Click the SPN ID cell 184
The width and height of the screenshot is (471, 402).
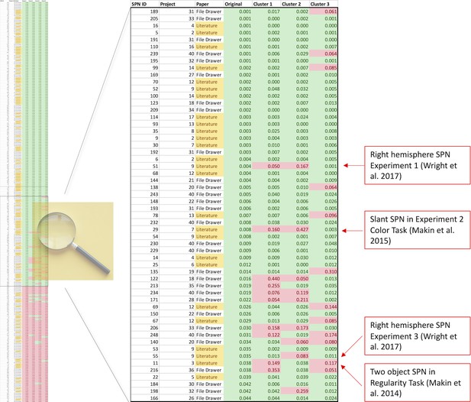point(145,384)
